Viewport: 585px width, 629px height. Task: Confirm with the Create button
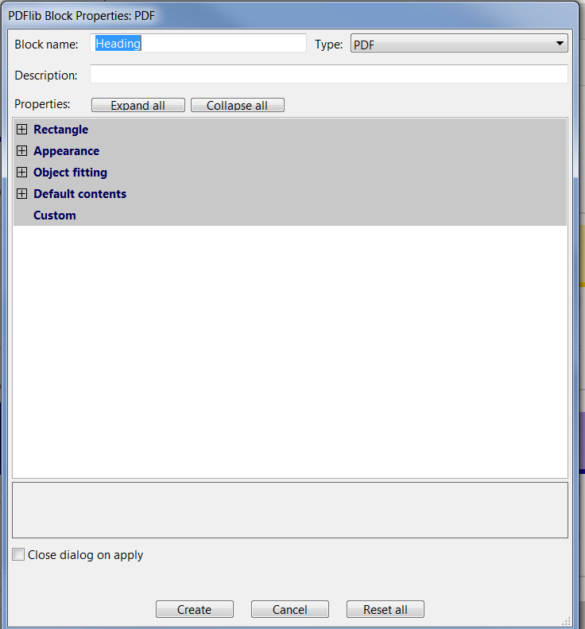pos(195,609)
